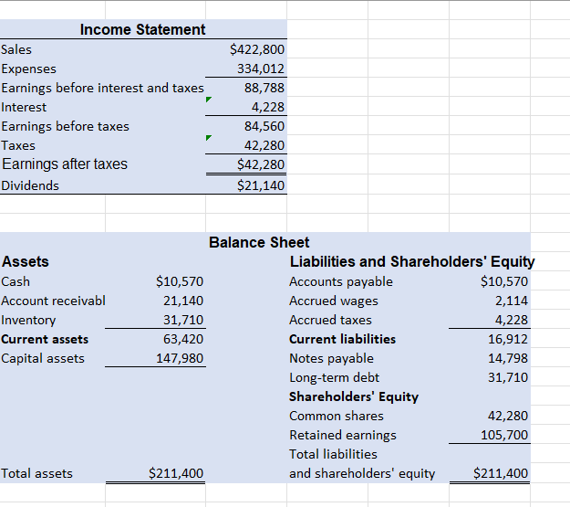Viewport: 570px width, 507px height.
Task: Click the Income Statement title cell
Action: [143, 29]
